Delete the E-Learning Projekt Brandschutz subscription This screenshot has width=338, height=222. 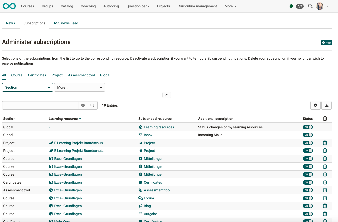coord(325,143)
